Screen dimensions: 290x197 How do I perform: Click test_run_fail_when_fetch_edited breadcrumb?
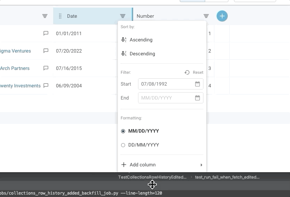coord(227,177)
